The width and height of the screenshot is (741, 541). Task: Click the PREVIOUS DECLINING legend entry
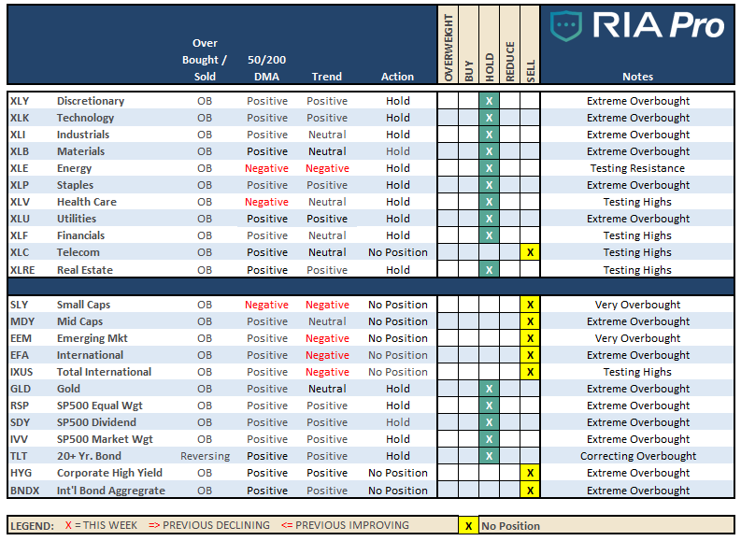click(209, 525)
